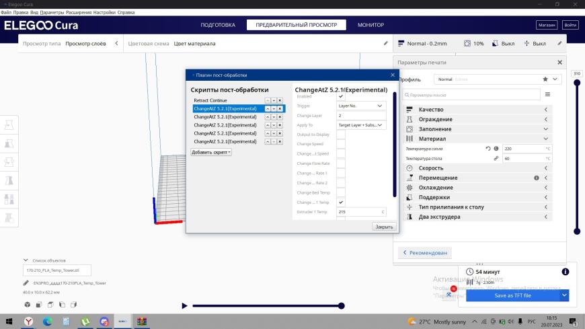
Task: Click the lower layer slider handle
Action: (577, 231)
